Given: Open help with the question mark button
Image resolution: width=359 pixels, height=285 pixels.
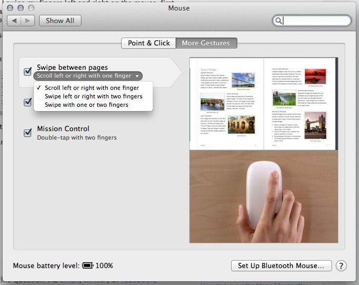Looking at the screenshot, I should coord(341,265).
